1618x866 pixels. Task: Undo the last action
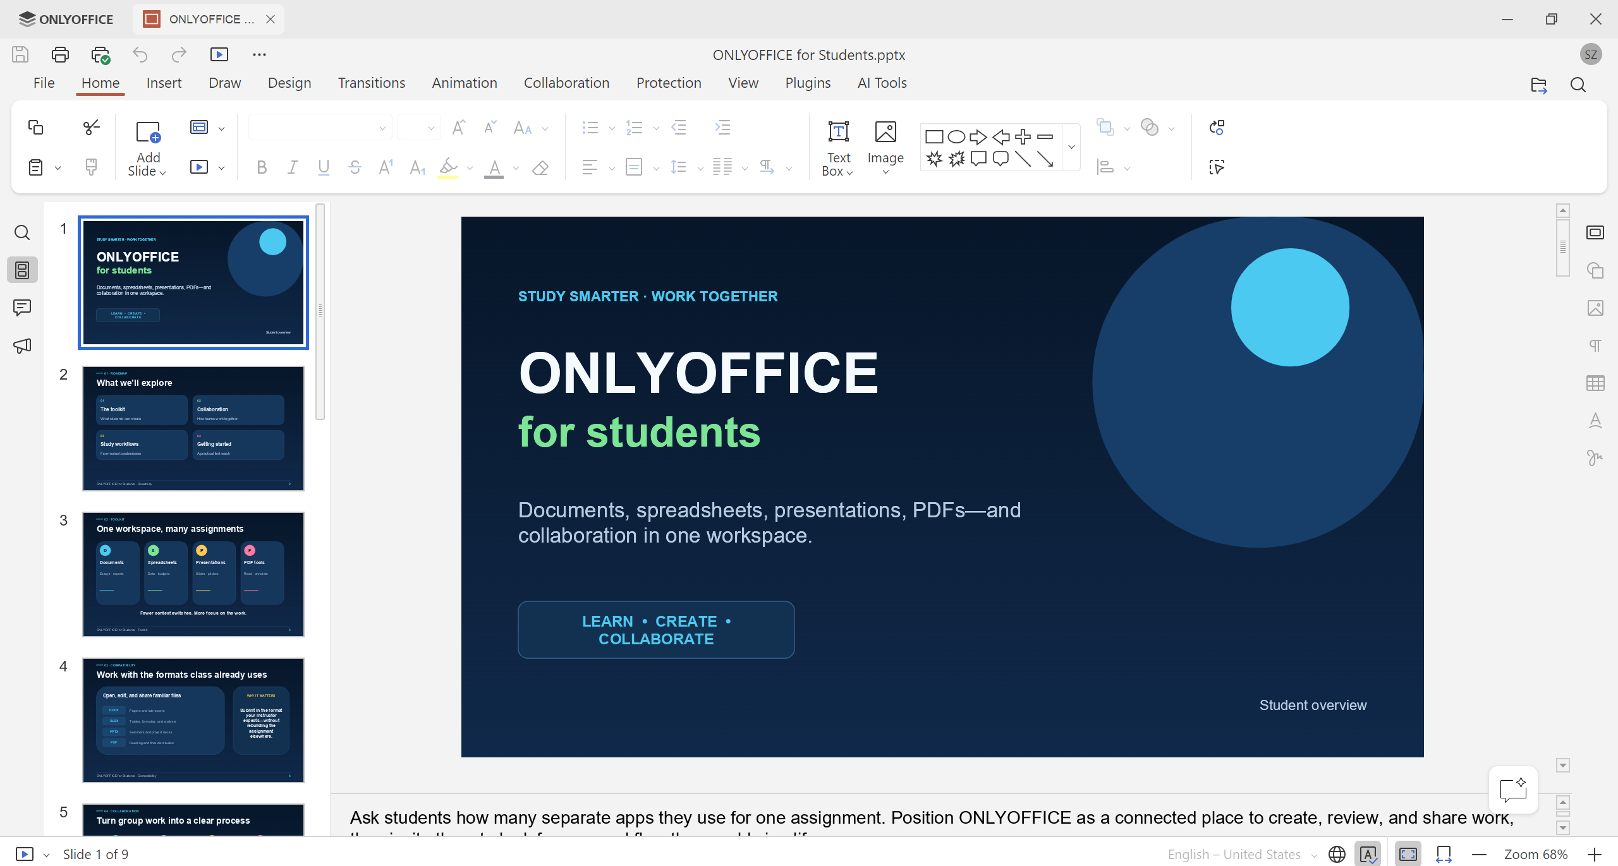140,55
